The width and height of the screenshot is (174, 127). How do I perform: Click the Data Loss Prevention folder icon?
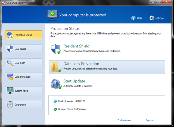click(56, 67)
